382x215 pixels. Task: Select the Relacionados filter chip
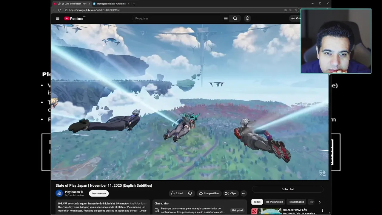click(296, 202)
